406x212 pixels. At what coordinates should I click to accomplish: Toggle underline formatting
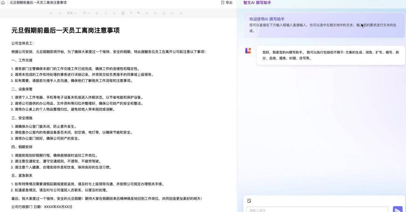114,13
